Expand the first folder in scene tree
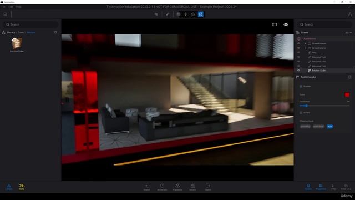This screenshot has width=355, height=200. pos(305,43)
